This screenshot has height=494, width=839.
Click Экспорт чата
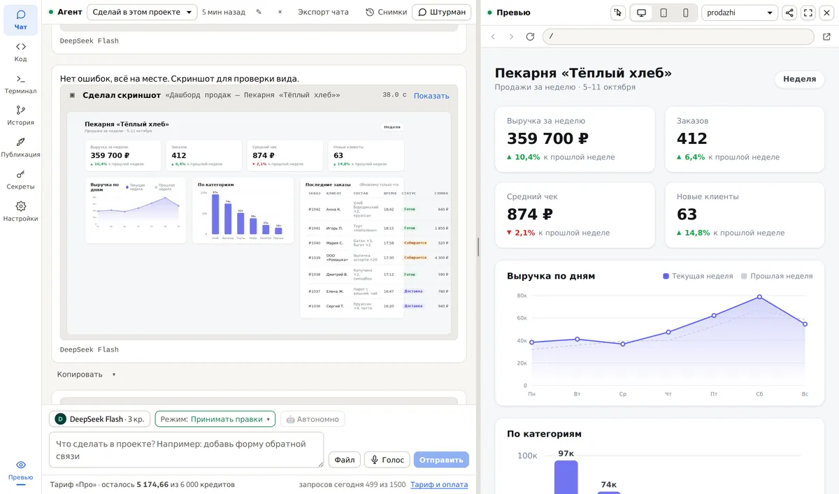tap(323, 12)
